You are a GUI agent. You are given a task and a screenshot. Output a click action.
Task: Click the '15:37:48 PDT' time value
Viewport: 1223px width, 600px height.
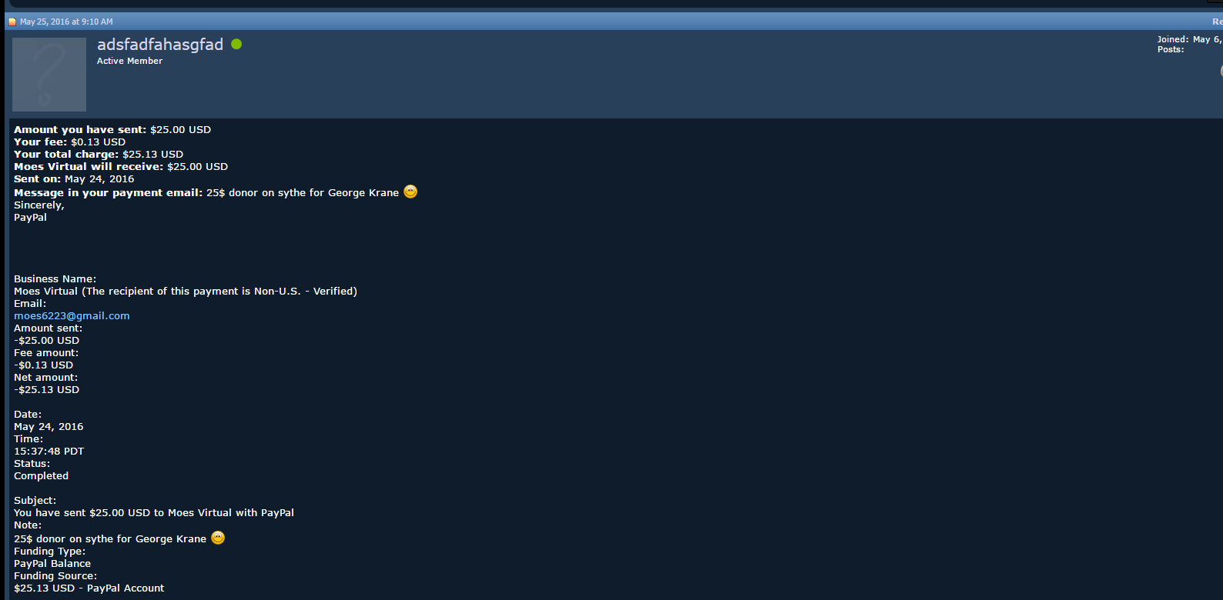point(49,452)
